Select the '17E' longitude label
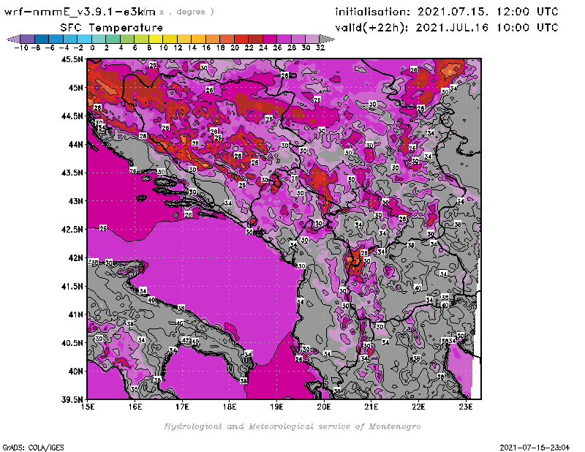 click(182, 407)
